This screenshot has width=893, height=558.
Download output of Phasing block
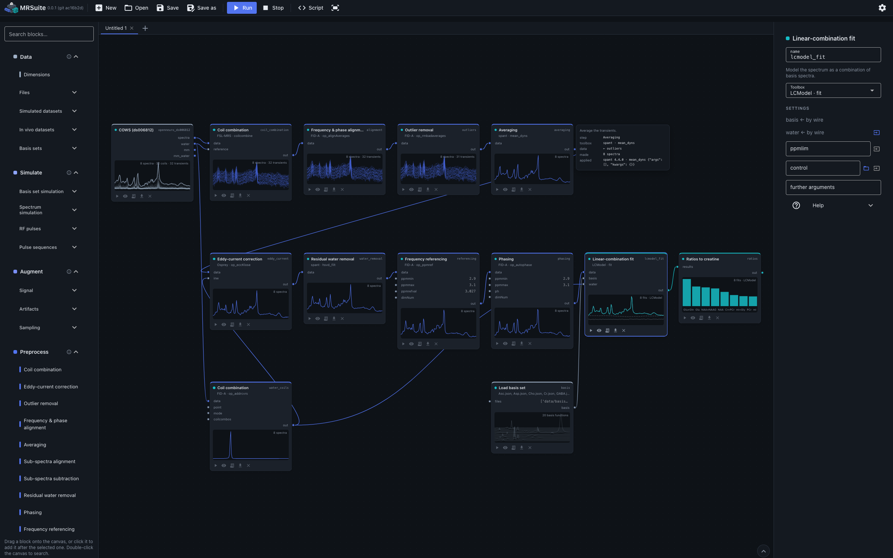click(522, 343)
